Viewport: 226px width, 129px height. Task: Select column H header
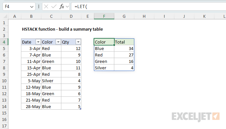click(x=144, y=16)
